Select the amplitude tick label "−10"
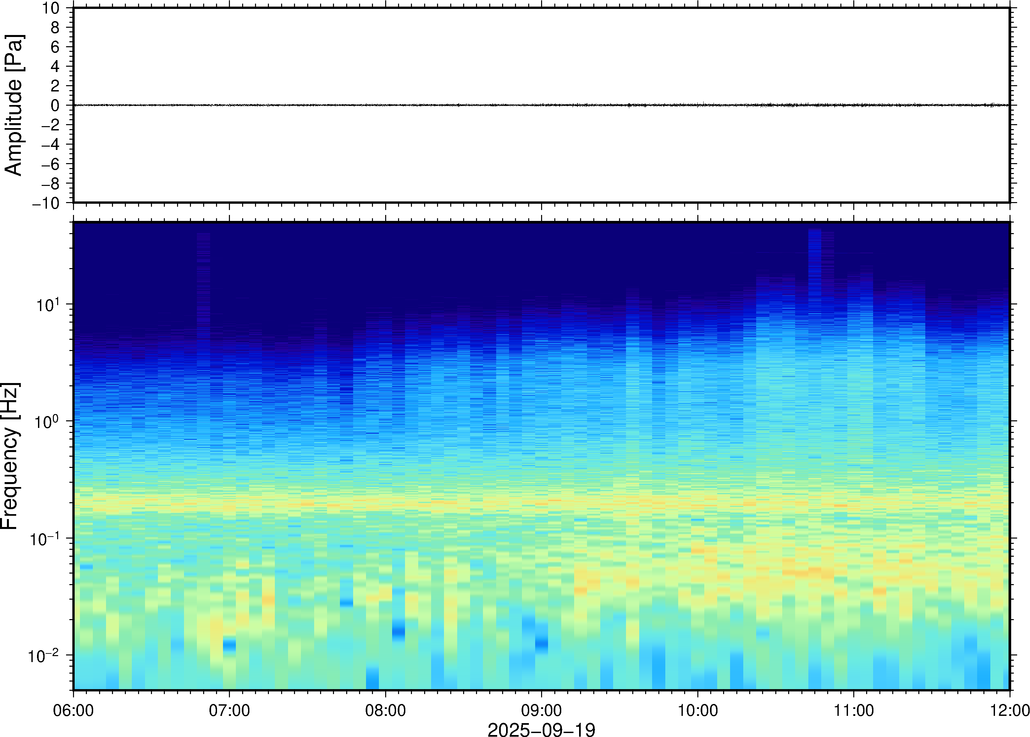Screen dimensions: 1030x737 [x=46, y=203]
